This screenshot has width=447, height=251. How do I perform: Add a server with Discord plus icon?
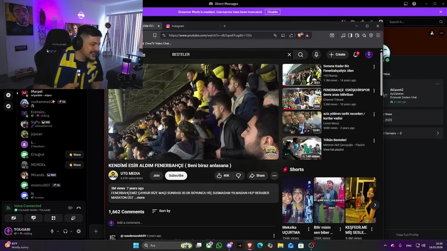click(8, 95)
